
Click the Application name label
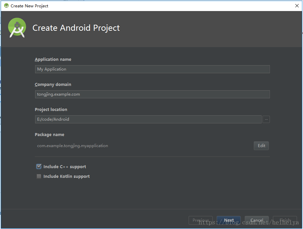53,59
